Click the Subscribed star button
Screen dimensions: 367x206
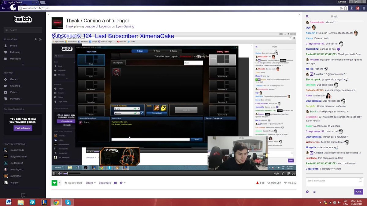pyautogui.click(x=73, y=183)
